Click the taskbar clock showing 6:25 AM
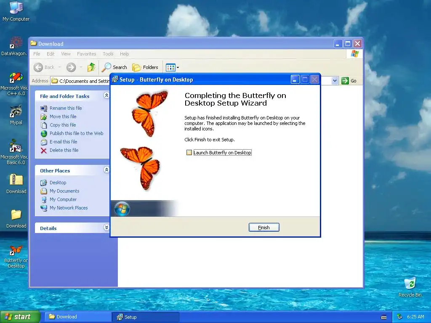 click(x=415, y=317)
